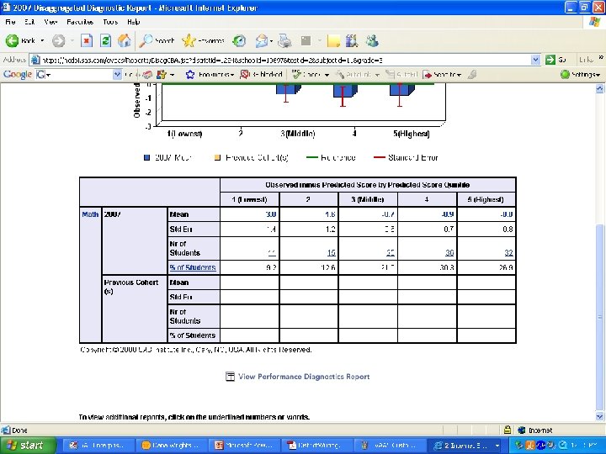Stop the page from loading
606x454 pixels.
tap(87, 40)
